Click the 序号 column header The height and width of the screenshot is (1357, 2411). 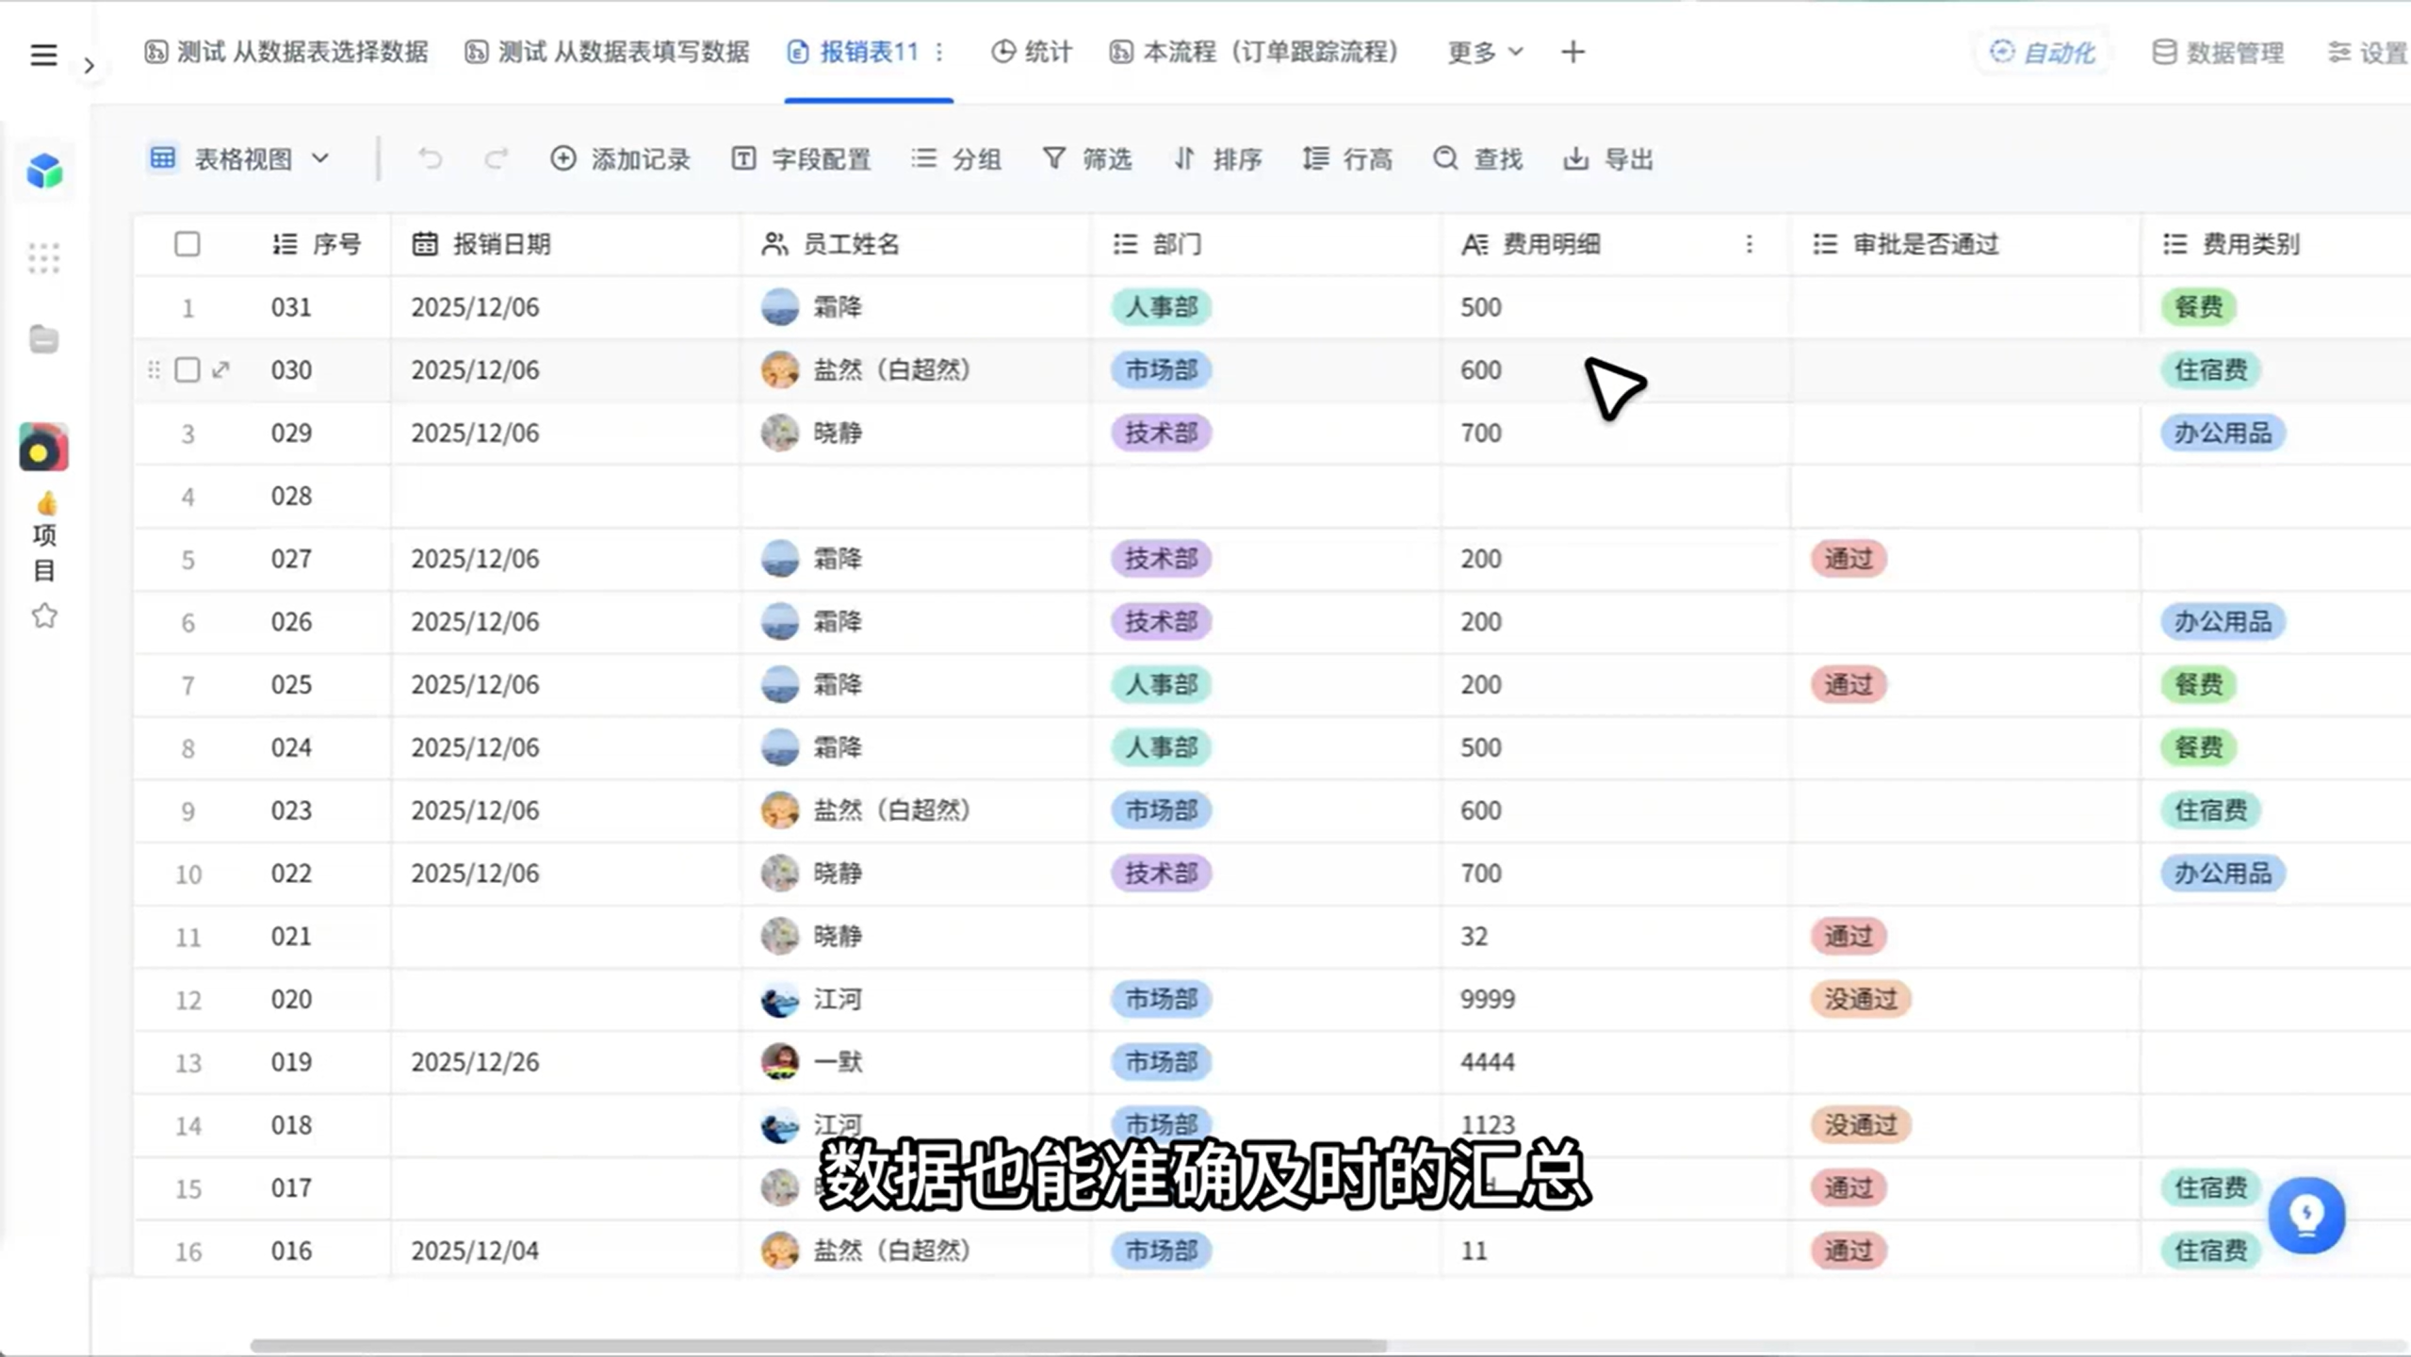[317, 244]
